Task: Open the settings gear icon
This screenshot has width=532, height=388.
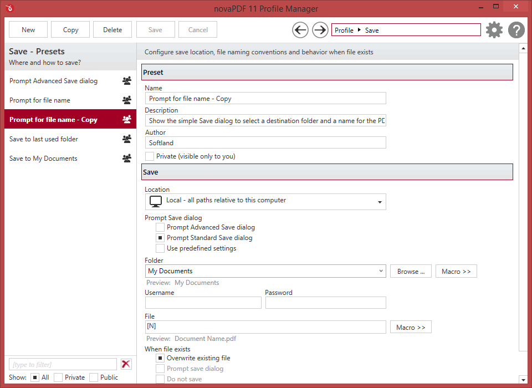Action: [494, 30]
